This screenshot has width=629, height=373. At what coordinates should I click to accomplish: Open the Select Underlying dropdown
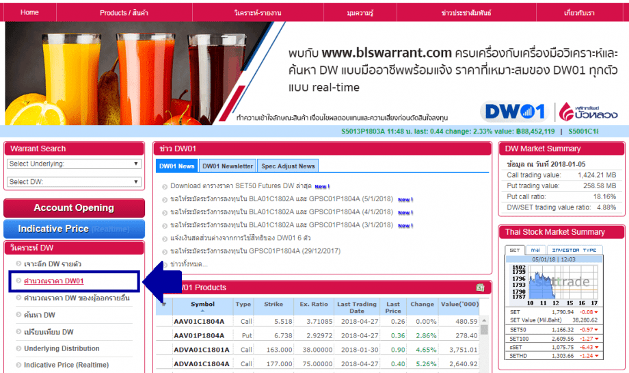(74, 164)
